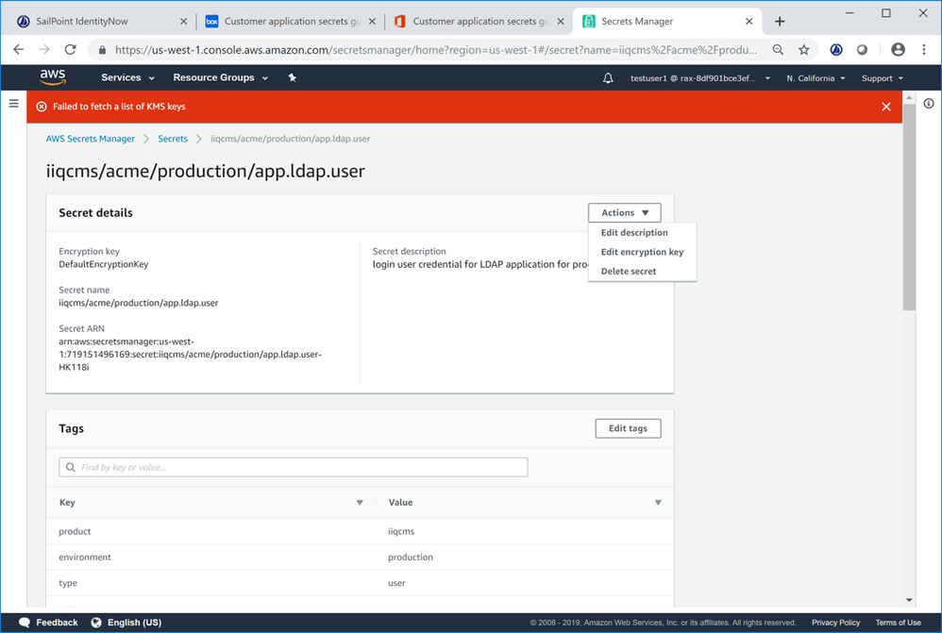942x633 pixels.
Task: Click the browser zoom magnifier icon
Action: (778, 50)
